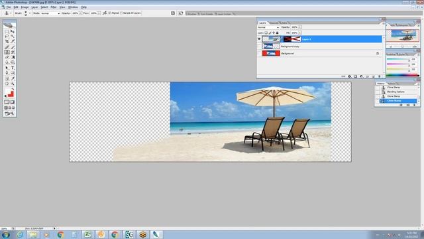This screenshot has width=424, height=239.
Task: Select the History Brush tool
Action: point(13,52)
